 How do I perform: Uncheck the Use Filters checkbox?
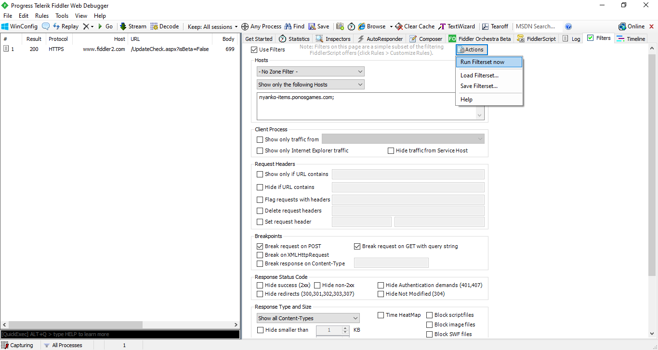tap(254, 50)
